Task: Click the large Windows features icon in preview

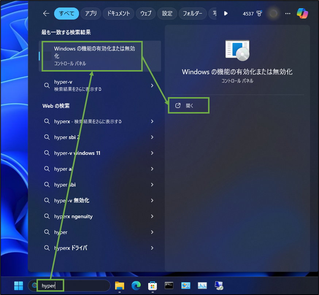Action: point(237,50)
